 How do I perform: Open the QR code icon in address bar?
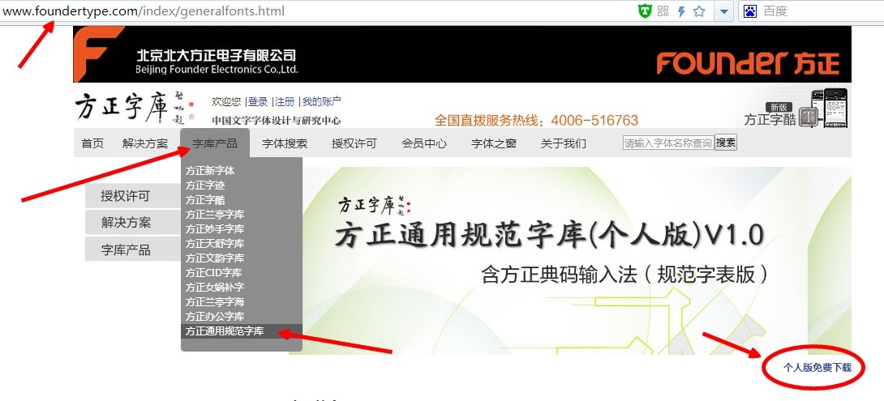(x=663, y=11)
